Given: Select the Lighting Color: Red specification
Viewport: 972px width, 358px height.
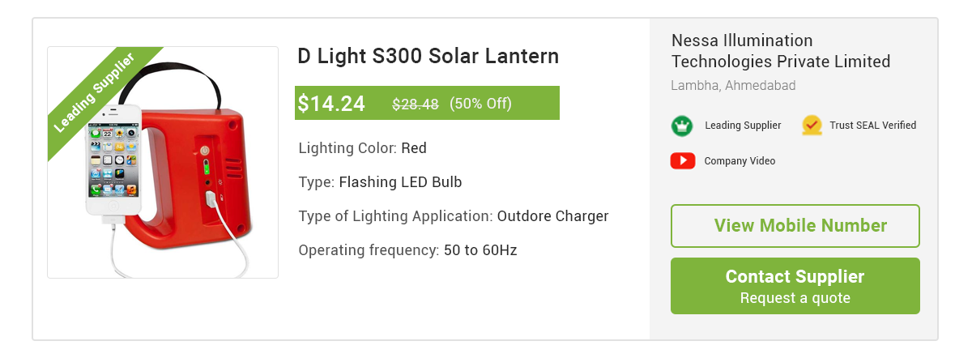Looking at the screenshot, I should [x=362, y=148].
